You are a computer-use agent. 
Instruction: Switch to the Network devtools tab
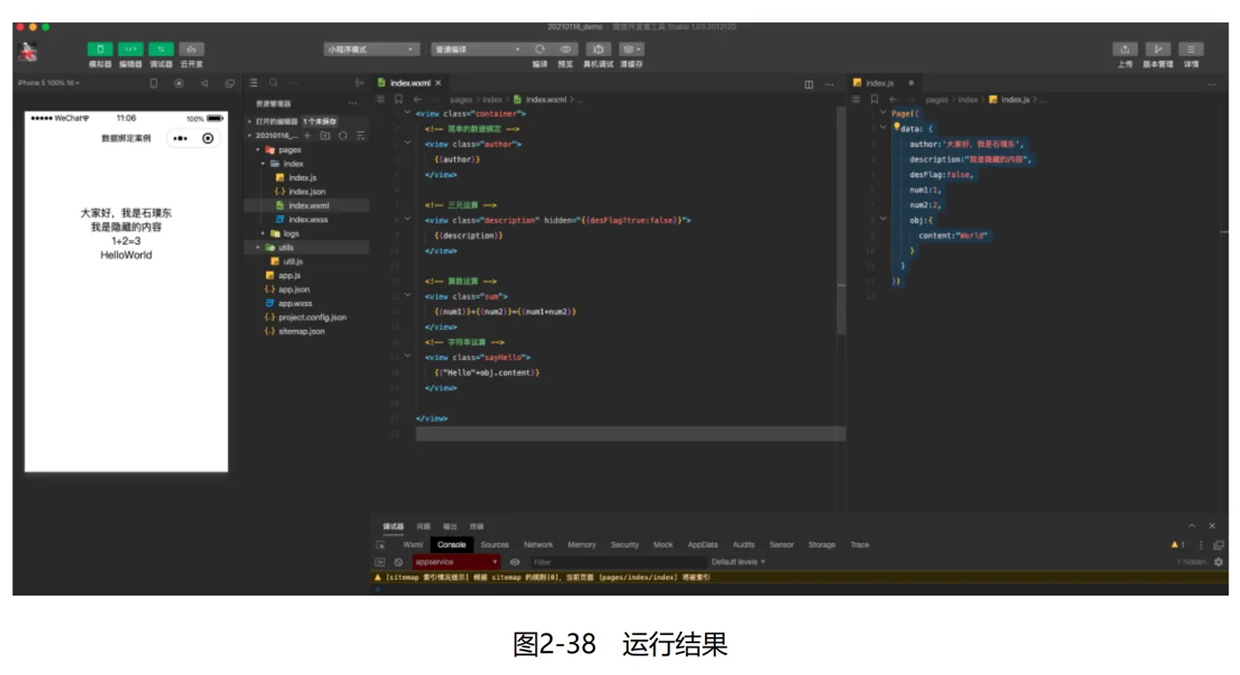click(539, 545)
